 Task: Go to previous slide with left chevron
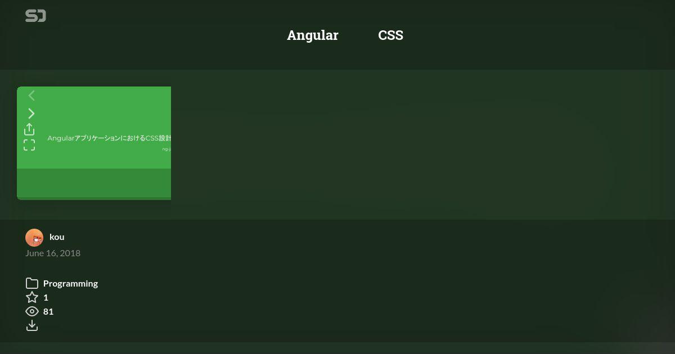pyautogui.click(x=31, y=96)
